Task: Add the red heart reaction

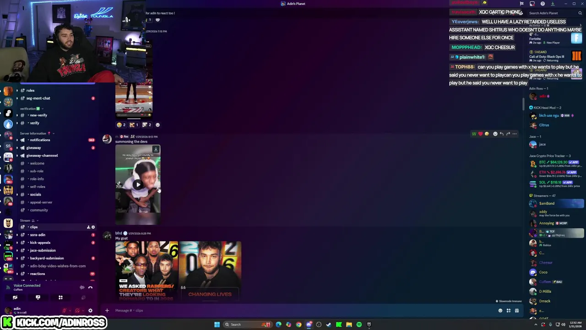Action: point(480,134)
